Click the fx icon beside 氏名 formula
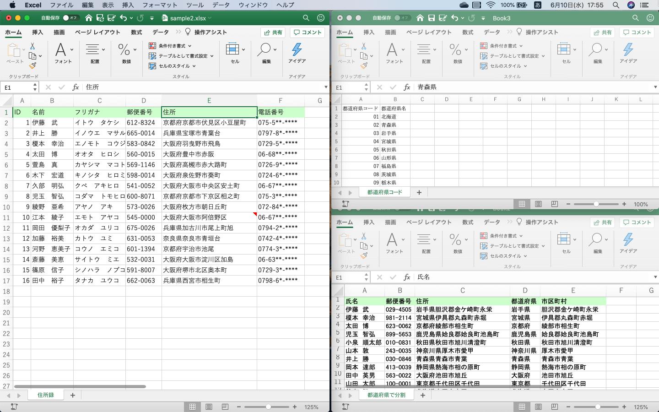 (407, 277)
